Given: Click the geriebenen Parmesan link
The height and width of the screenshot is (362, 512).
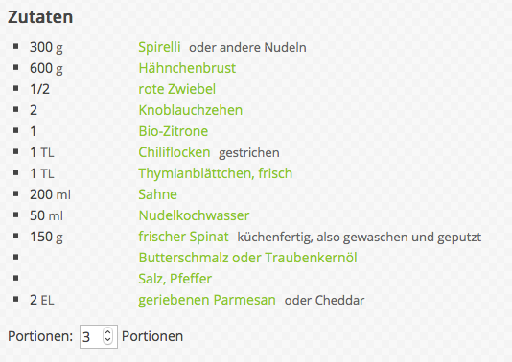Looking at the screenshot, I should (207, 300).
